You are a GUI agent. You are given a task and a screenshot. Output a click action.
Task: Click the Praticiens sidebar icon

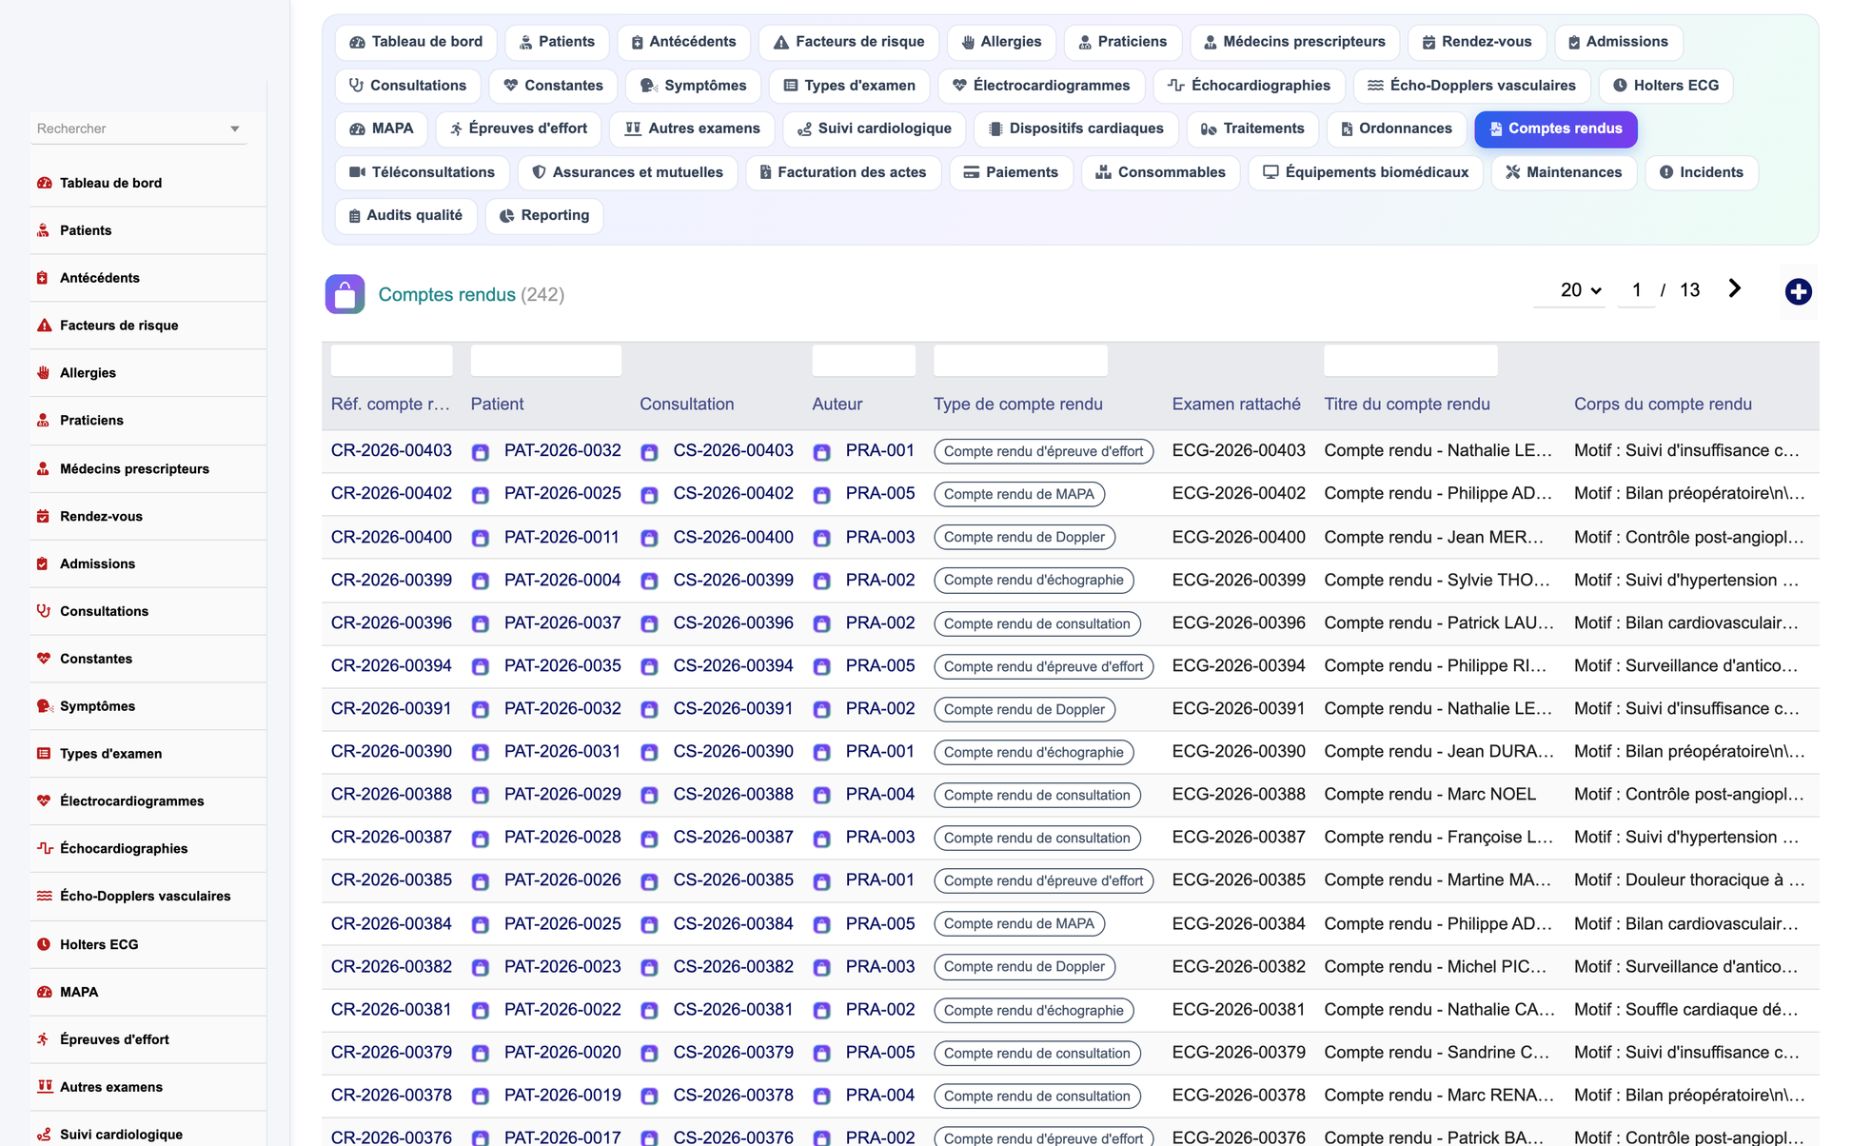click(x=44, y=420)
